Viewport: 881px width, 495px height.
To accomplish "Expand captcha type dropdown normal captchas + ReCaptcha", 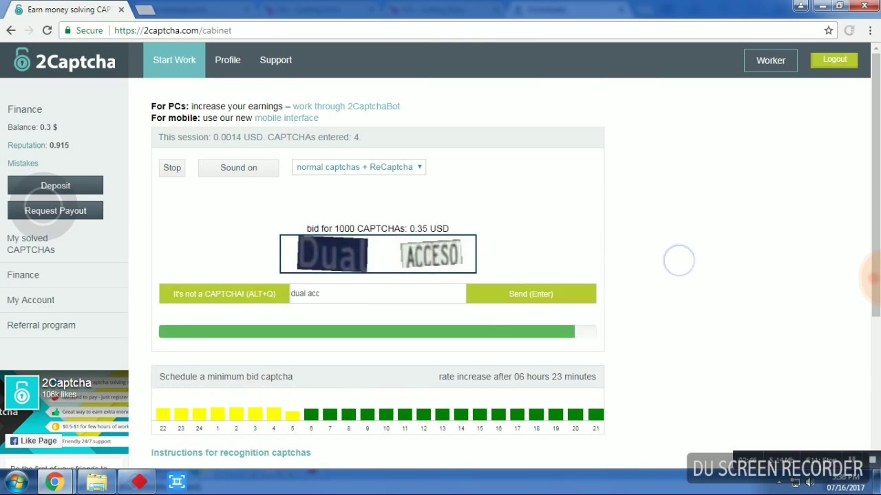I will point(359,167).
